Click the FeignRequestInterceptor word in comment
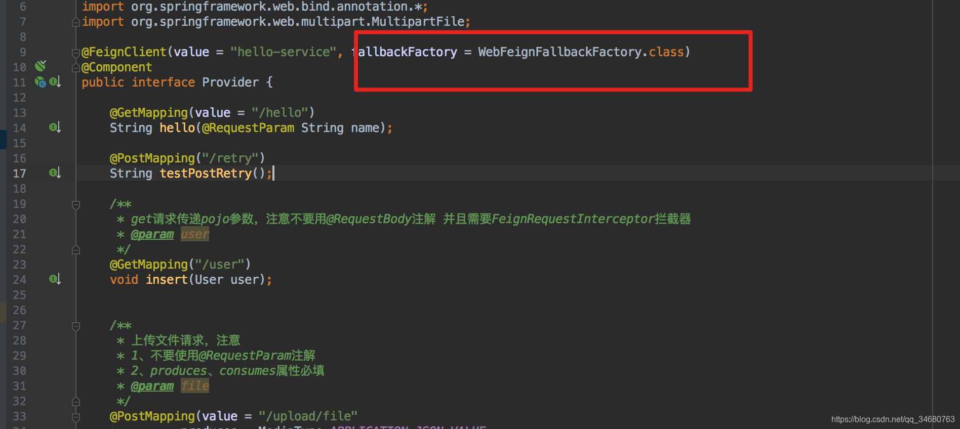Image resolution: width=960 pixels, height=429 pixels. tap(573, 219)
